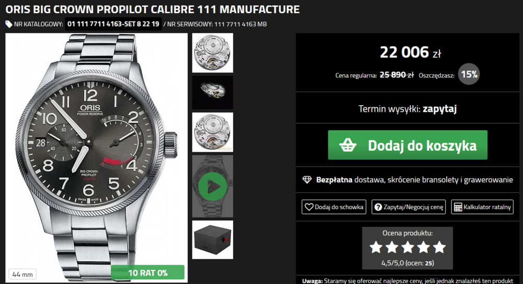Viewport: 523px width, 284px height.
Task: View the watch box thumbnail
Action: point(212,240)
